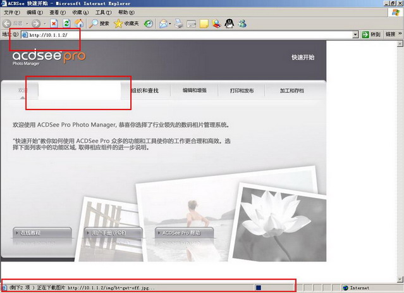Click the Mail envelope icon

pyautogui.click(x=163, y=23)
